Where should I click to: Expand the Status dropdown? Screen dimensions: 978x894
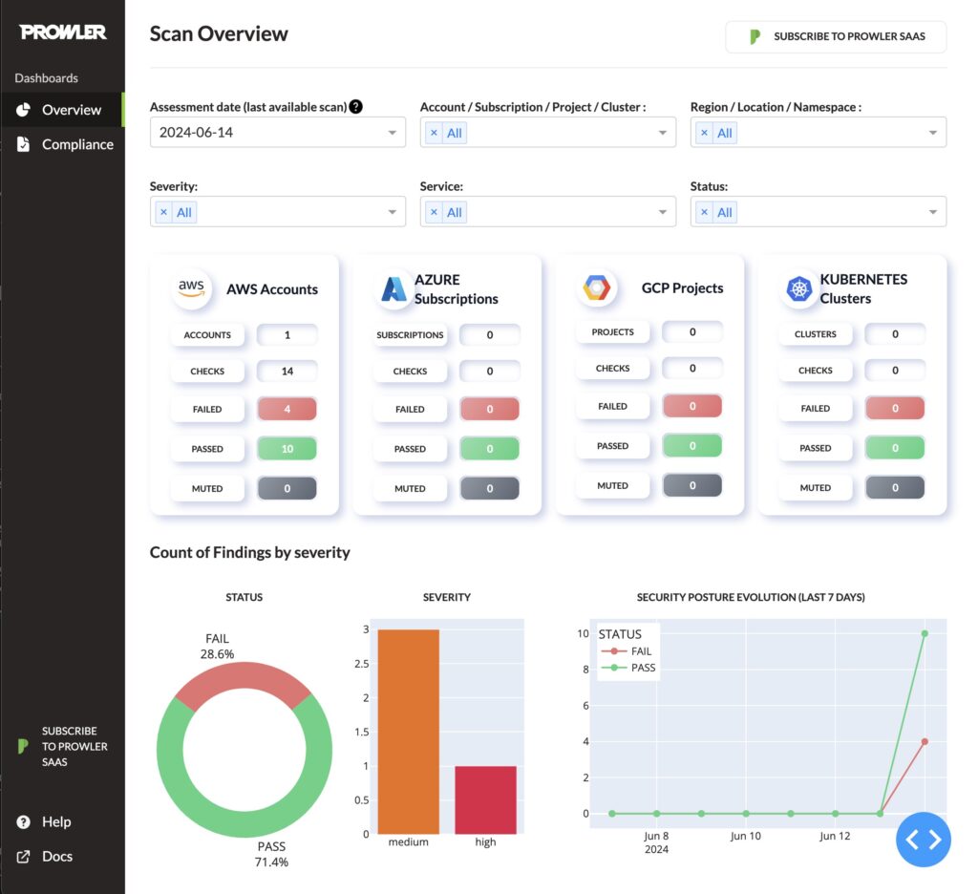932,212
